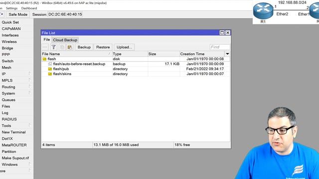Screen dimensions: 319x179
Task: Open Log from sidebar
Action: coord(5,113)
